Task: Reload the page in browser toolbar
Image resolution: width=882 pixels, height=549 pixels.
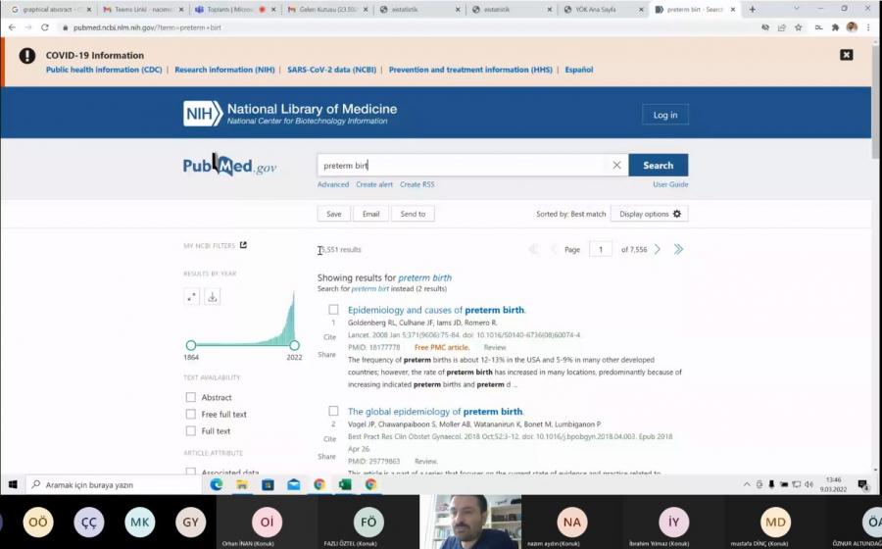Action: click(45, 27)
